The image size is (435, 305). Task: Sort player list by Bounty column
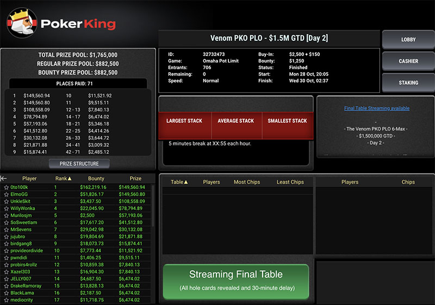click(96, 178)
